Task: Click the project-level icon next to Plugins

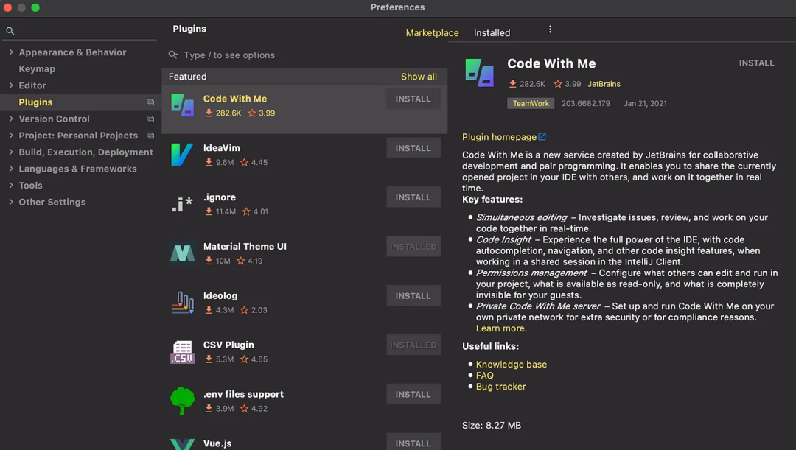Action: (x=151, y=102)
